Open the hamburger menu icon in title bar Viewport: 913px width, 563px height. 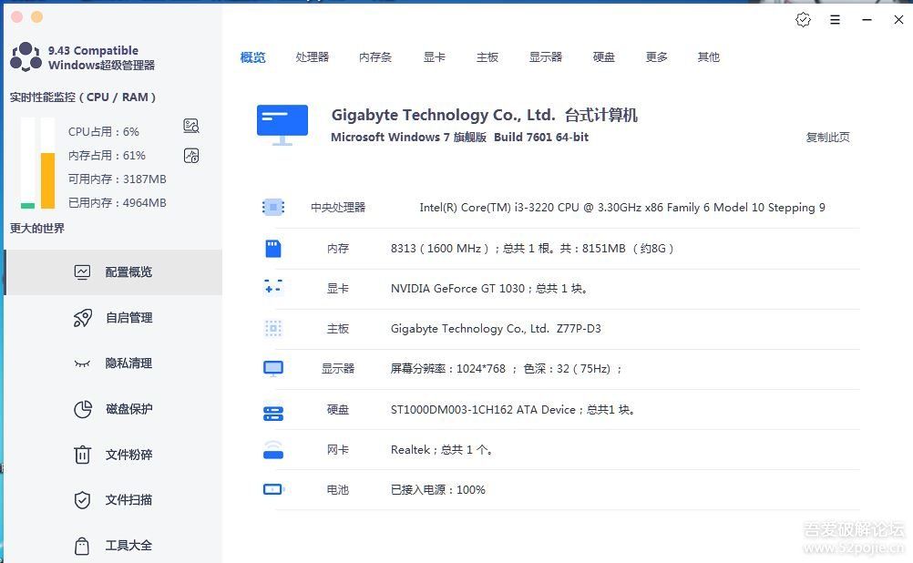[x=835, y=20]
